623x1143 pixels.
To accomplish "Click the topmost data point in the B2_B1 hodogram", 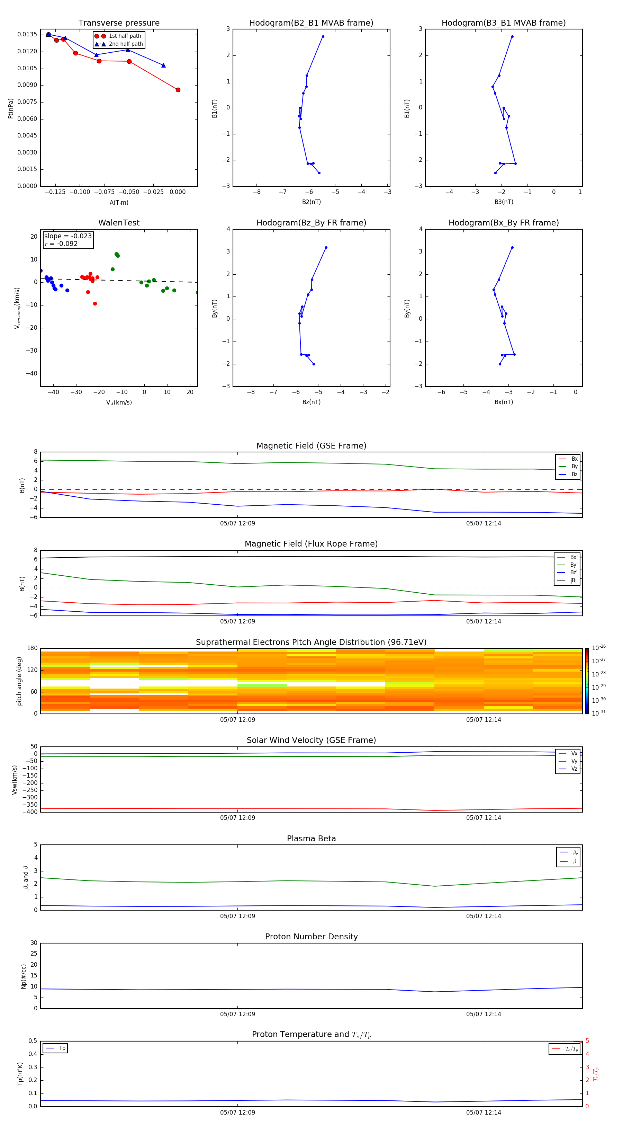I will 323,36.
